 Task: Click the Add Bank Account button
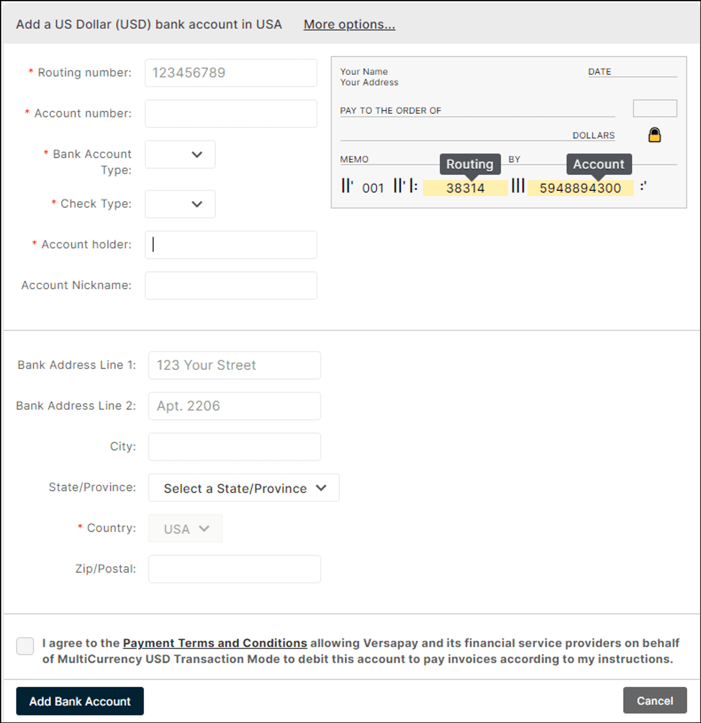click(x=80, y=701)
